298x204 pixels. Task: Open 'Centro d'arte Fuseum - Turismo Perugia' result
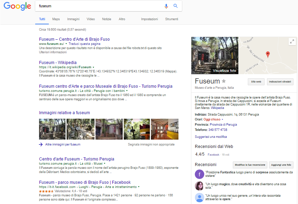77,159
